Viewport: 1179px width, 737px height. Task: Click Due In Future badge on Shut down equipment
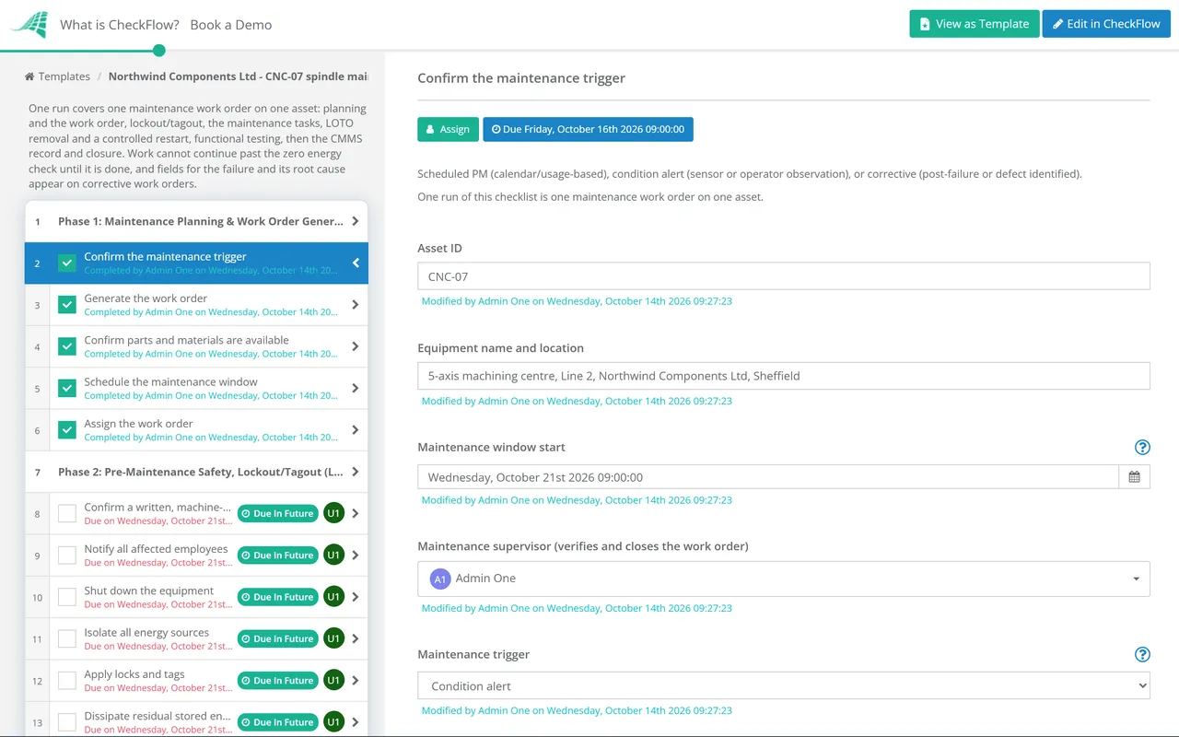coord(277,597)
